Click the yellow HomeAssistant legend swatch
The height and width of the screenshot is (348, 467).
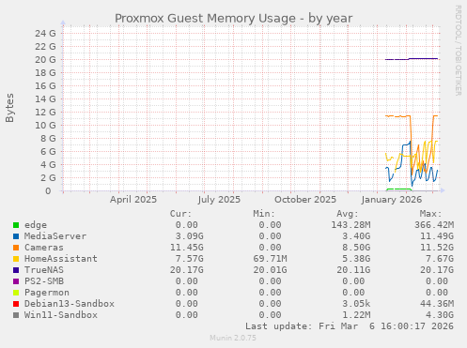coord(16,259)
